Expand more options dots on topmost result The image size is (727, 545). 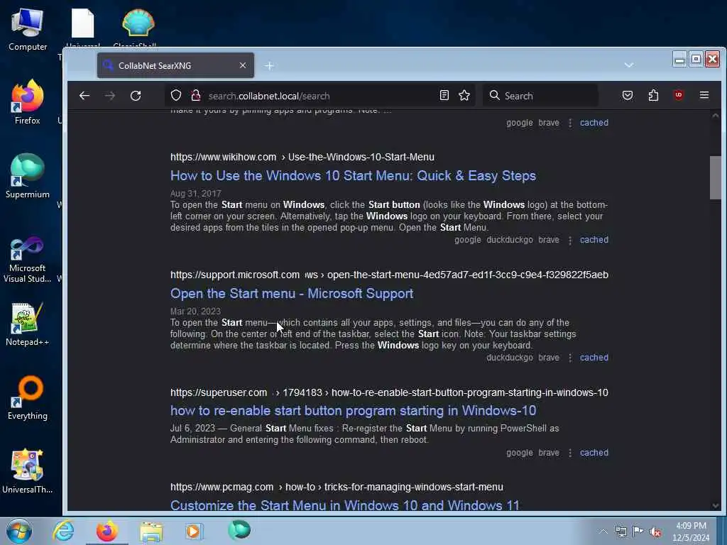(570, 123)
